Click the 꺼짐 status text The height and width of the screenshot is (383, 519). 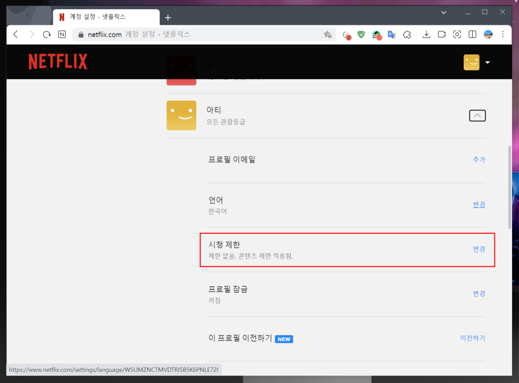click(214, 301)
